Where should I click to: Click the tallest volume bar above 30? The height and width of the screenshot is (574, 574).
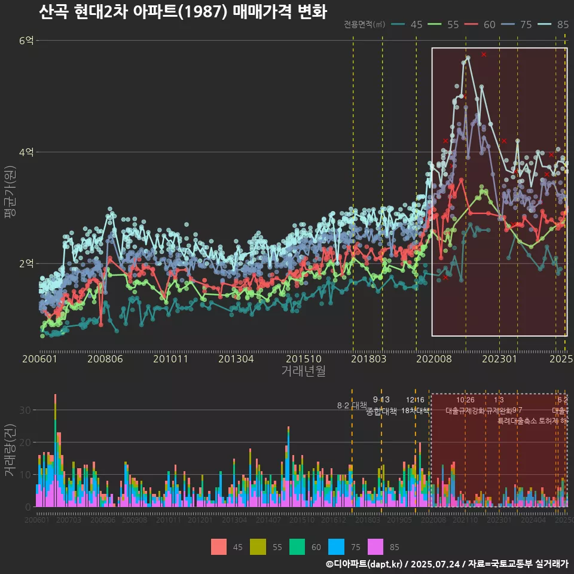[55, 450]
